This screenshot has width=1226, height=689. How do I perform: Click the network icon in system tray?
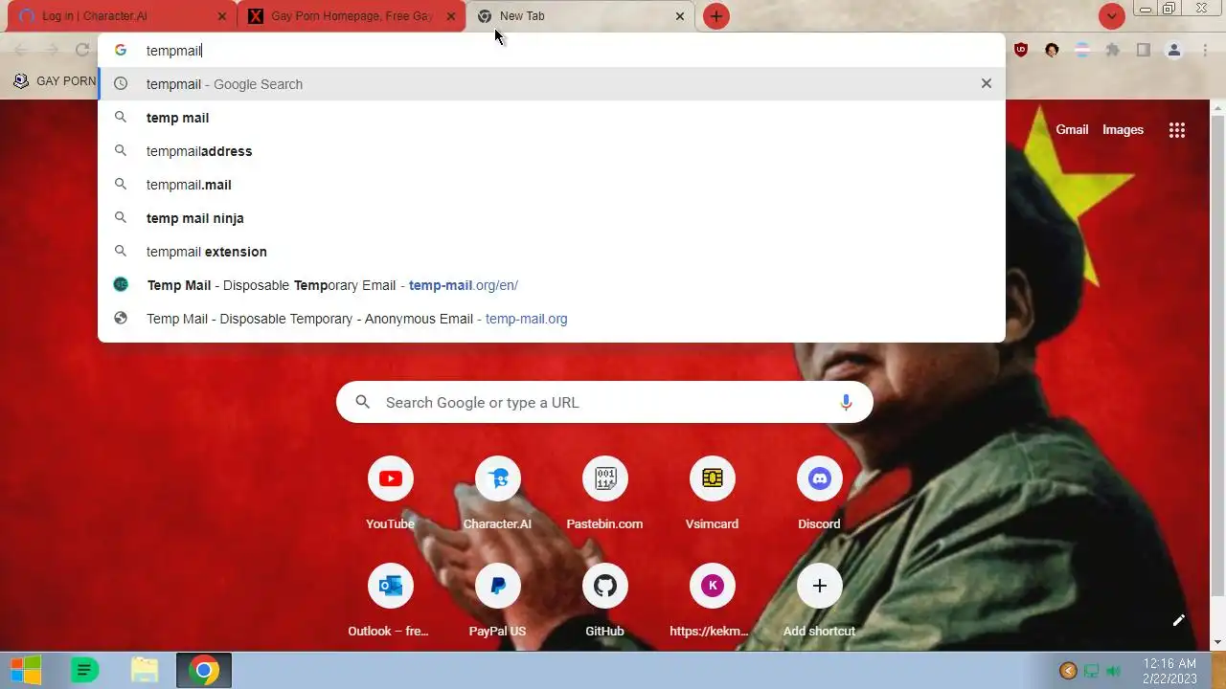coord(1091,671)
